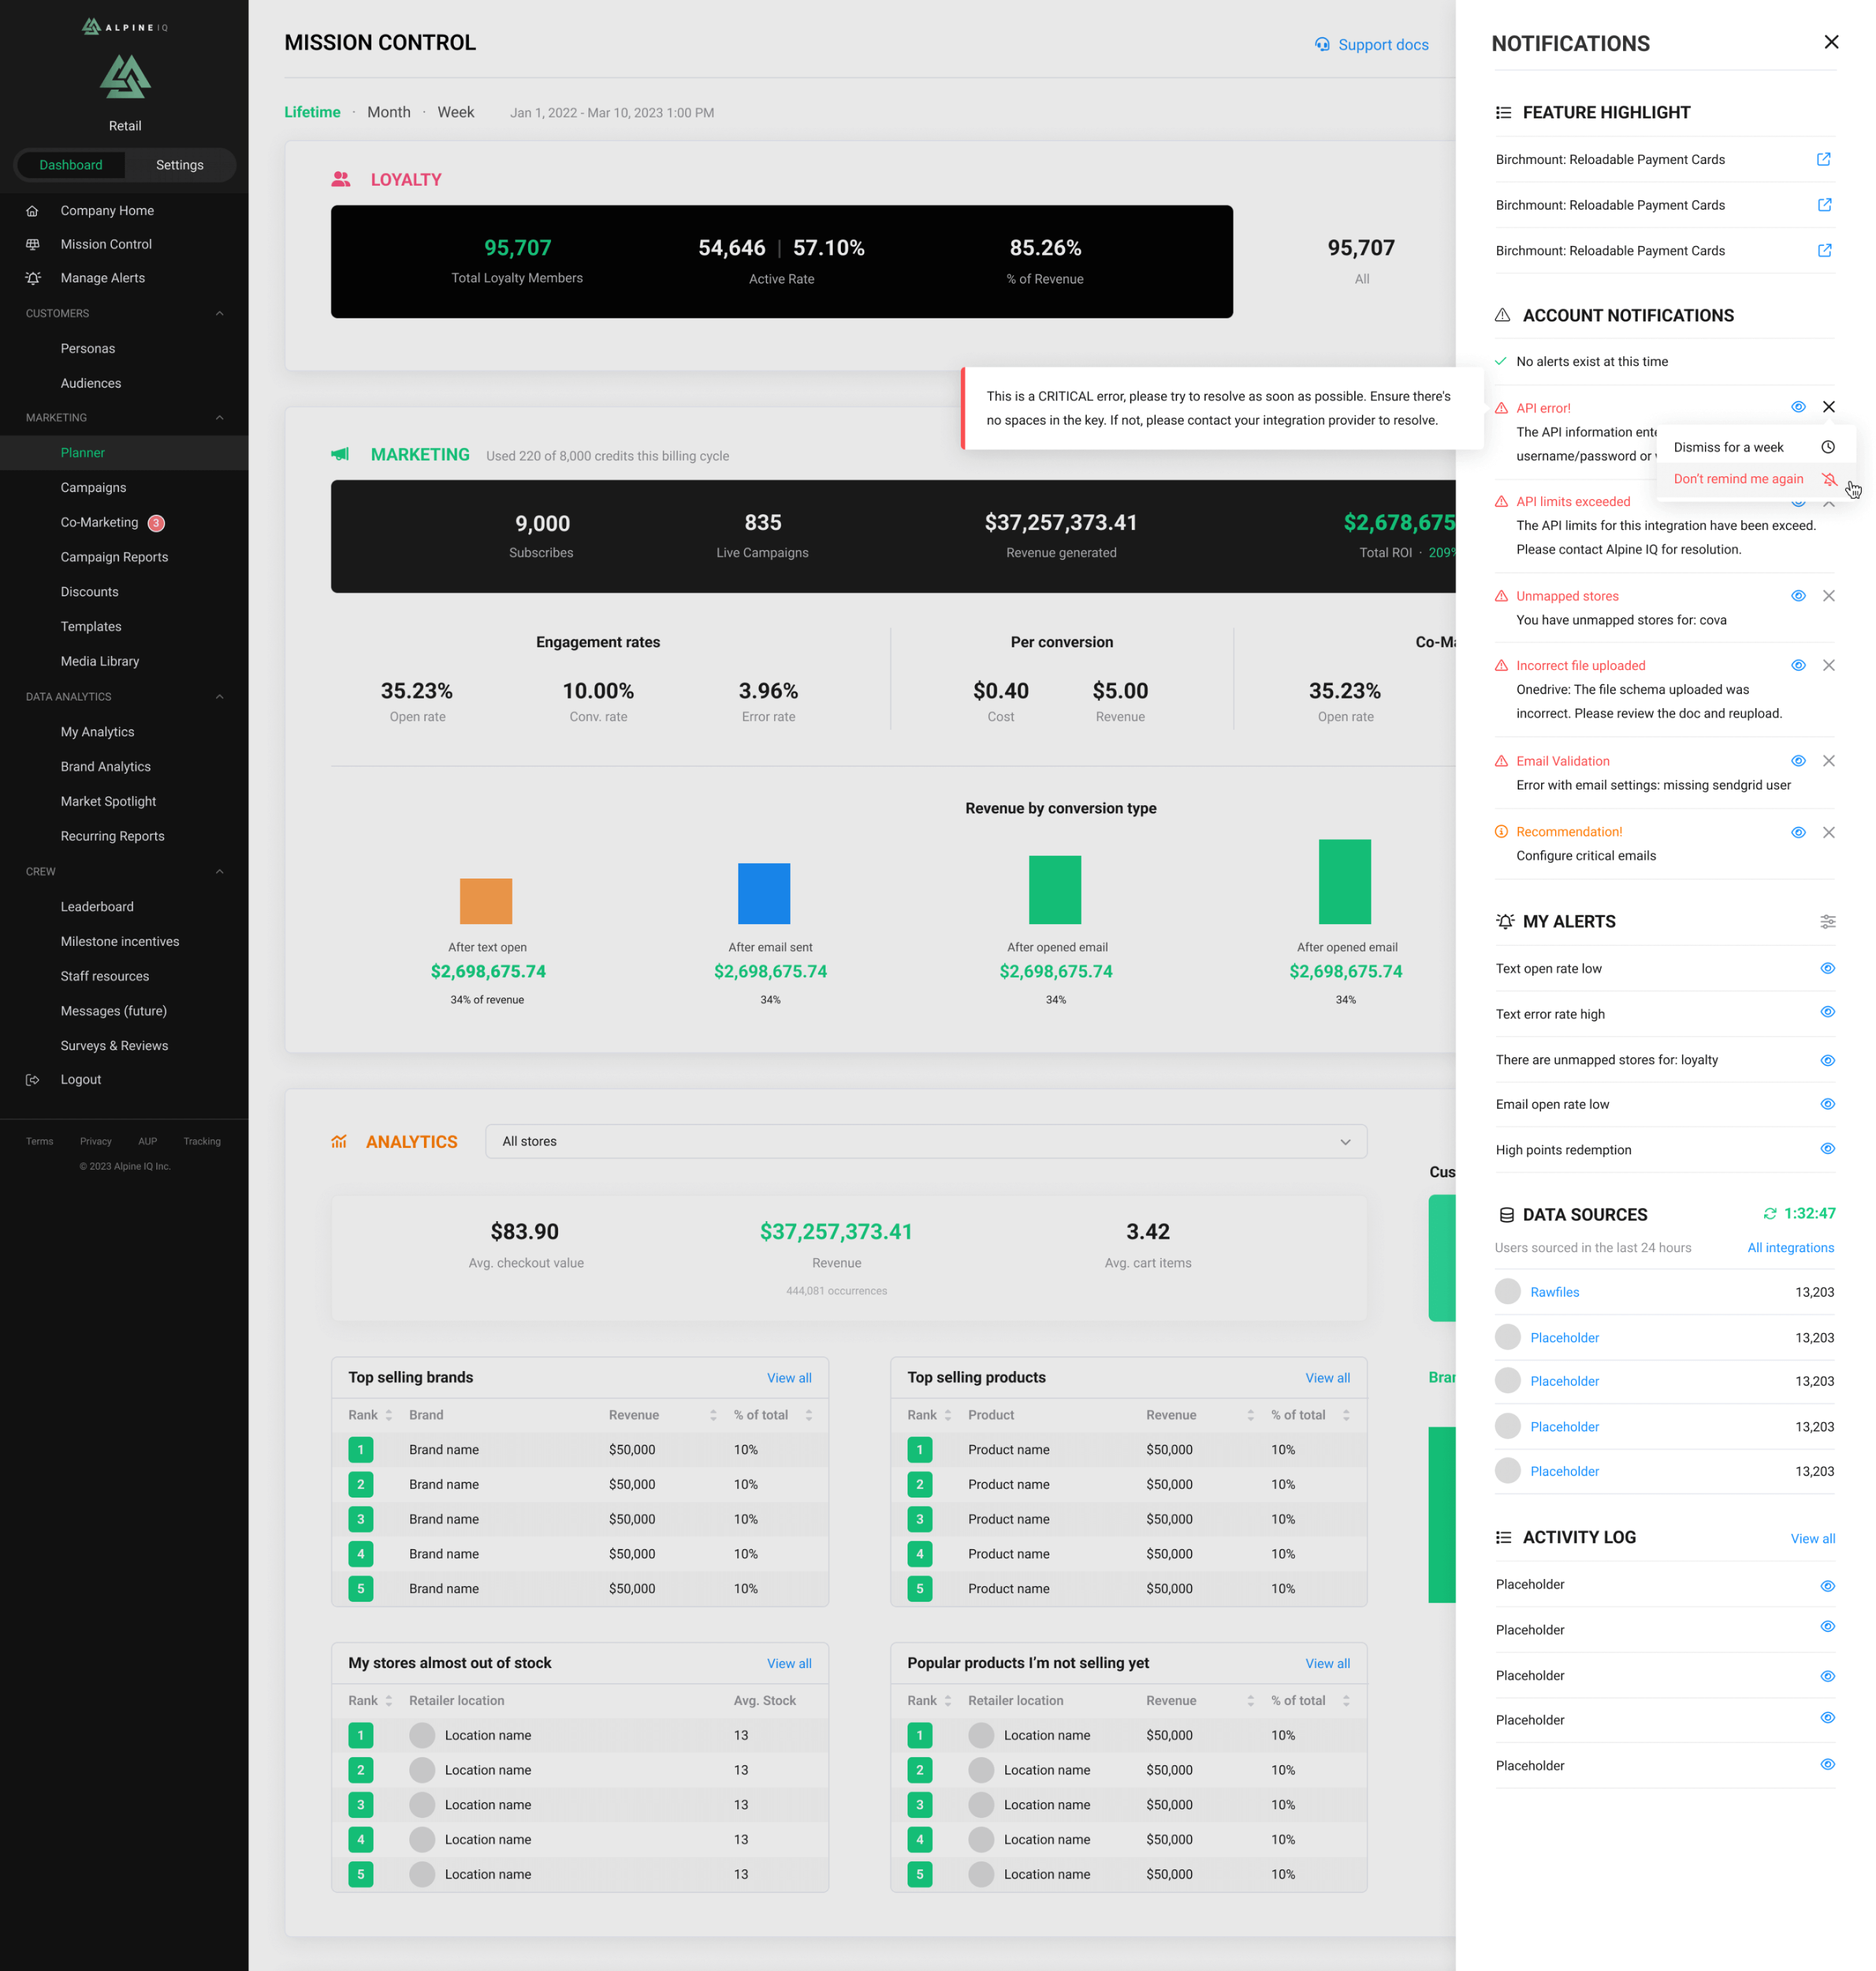Dismiss the Unapped stores notification
Image resolution: width=1876 pixels, height=1971 pixels.
(1828, 596)
